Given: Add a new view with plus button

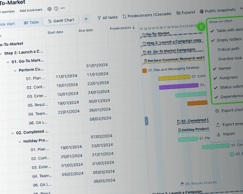Looking at the screenshot, I should pos(86,19).
